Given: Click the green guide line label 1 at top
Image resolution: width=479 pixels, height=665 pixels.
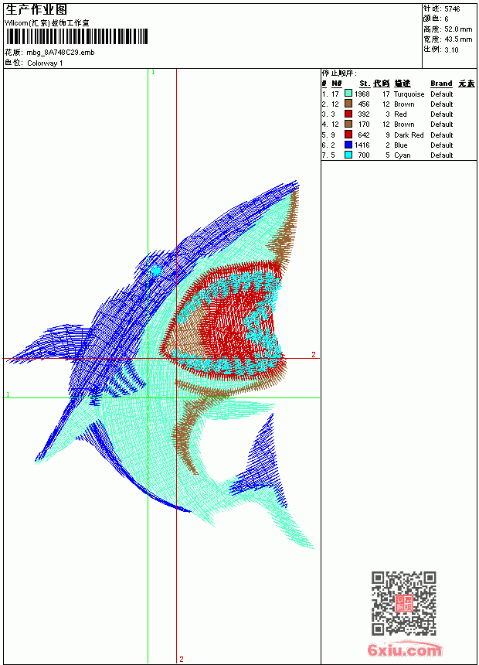Looking at the screenshot, I should 153,73.
